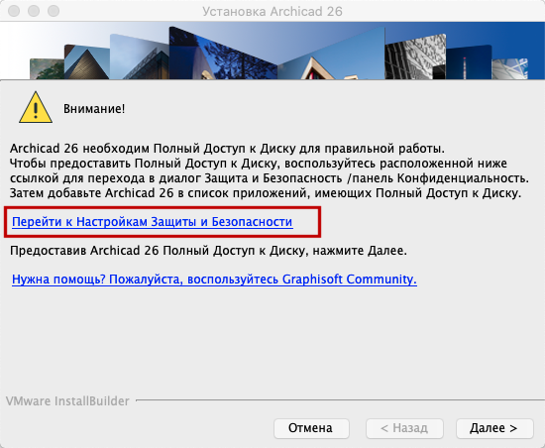Click the yellow warning triangle icon
545x448 pixels.
pos(36,108)
